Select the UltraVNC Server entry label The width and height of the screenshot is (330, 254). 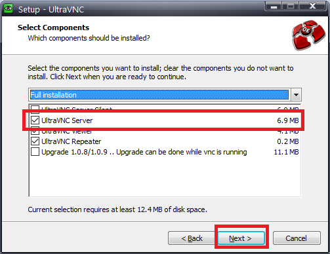tap(67, 120)
